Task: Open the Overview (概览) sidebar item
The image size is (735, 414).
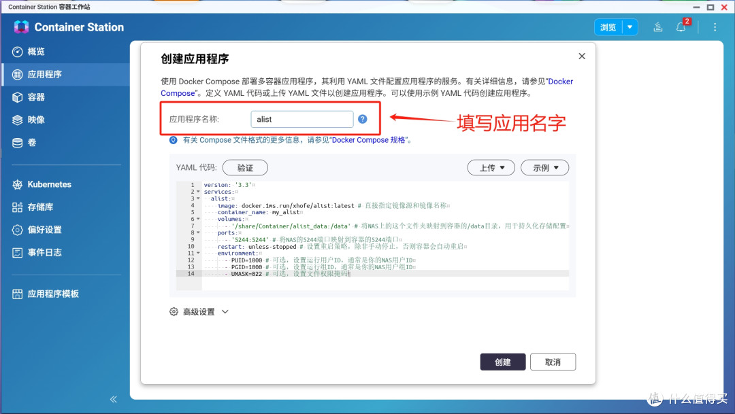Action: coord(65,52)
